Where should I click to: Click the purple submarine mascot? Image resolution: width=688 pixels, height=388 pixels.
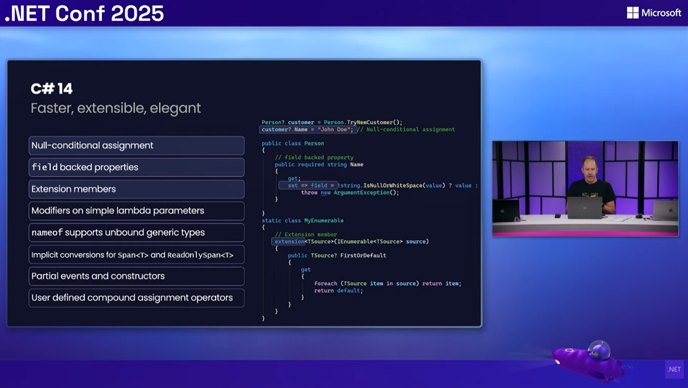pos(588,359)
